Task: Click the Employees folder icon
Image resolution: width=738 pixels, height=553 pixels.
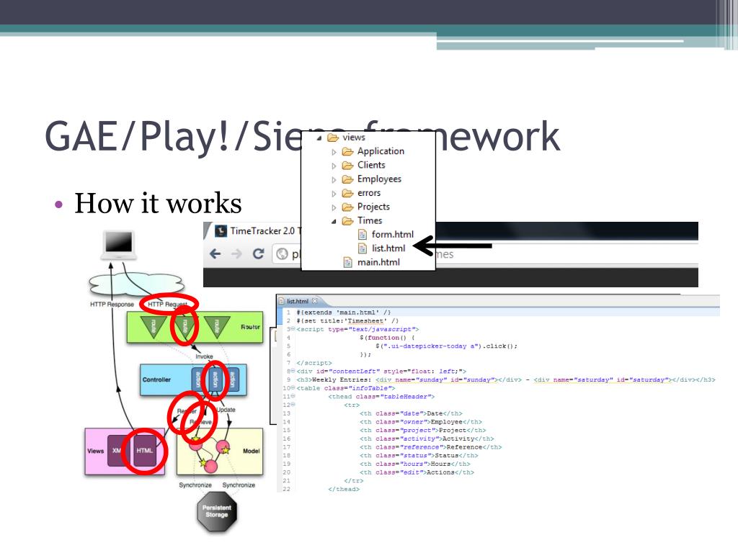Action: click(x=348, y=179)
